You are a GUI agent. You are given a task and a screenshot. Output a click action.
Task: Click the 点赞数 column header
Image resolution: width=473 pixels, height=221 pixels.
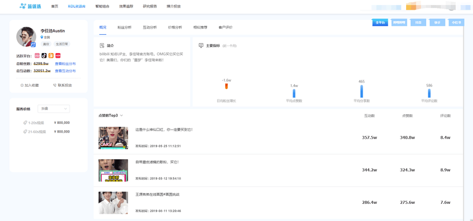coord(407,115)
